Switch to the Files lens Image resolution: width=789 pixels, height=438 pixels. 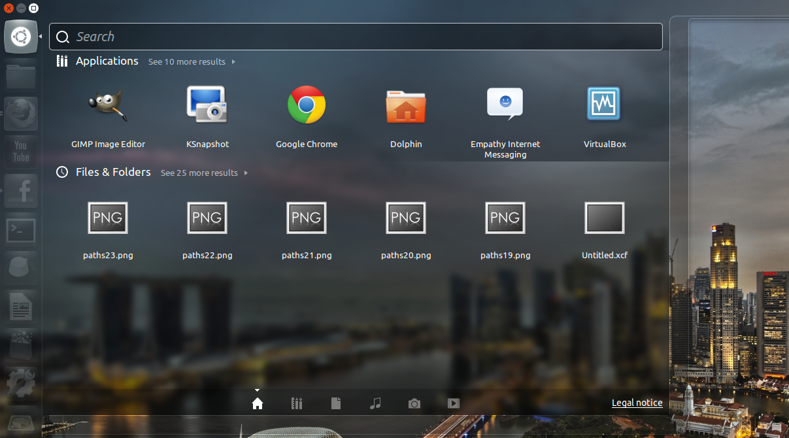tap(336, 403)
